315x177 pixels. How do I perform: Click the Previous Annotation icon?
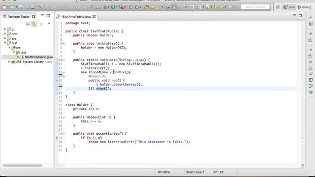pos(207,7)
